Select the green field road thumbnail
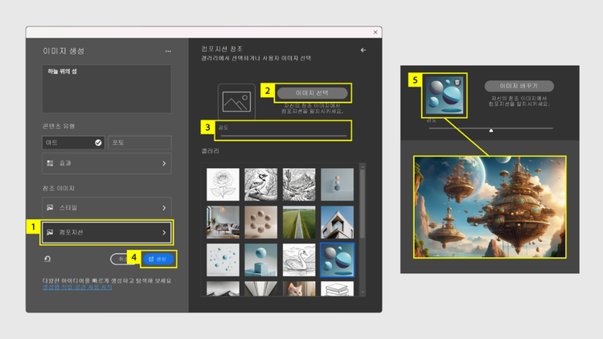Viewport: 603px width, 339px height. click(x=299, y=222)
